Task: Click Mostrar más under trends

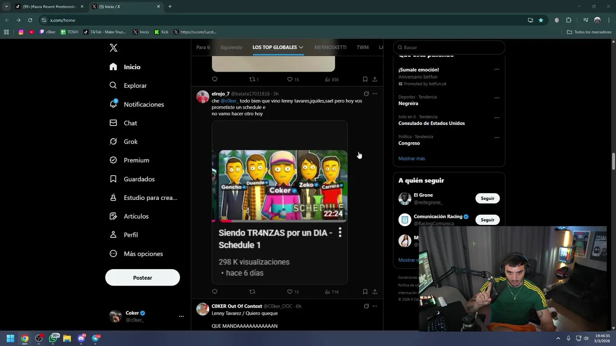Action: click(411, 159)
